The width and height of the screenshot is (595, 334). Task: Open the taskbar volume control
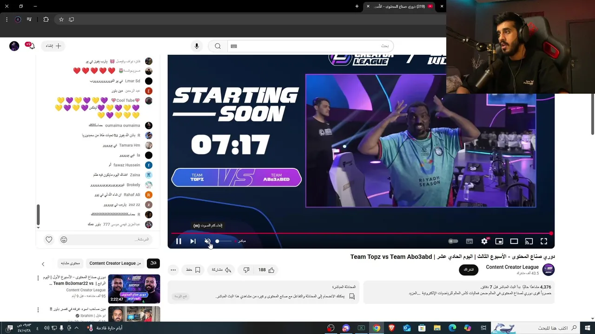click(x=46, y=328)
